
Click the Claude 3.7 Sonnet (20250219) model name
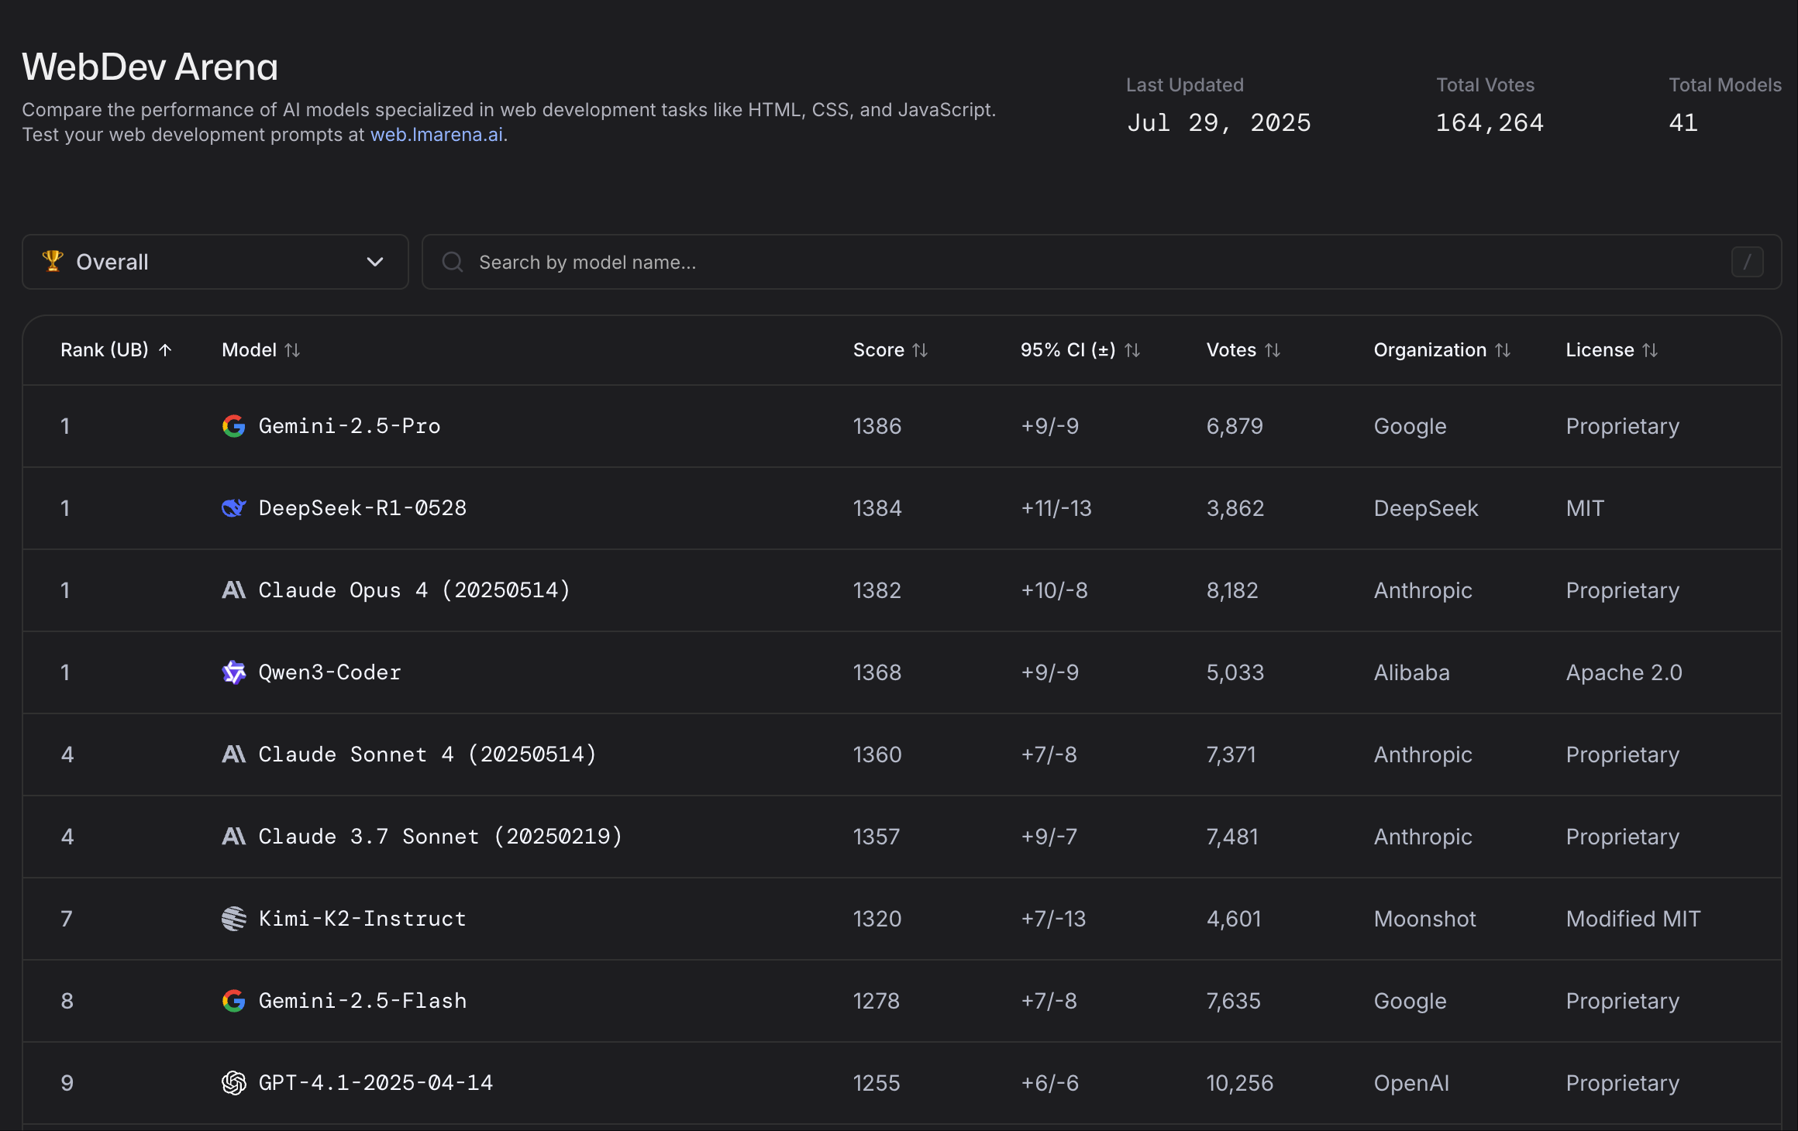[440, 837]
